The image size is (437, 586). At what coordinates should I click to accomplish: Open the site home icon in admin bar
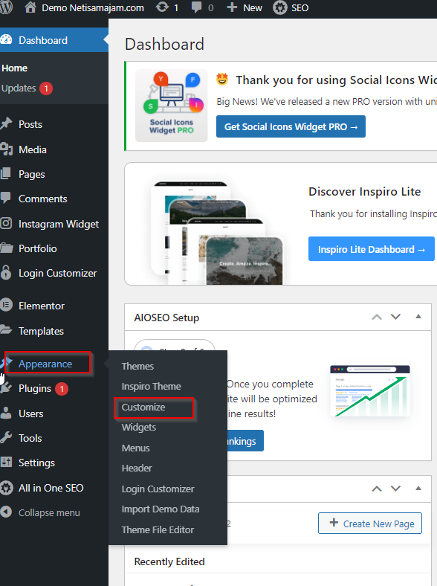[x=30, y=7]
